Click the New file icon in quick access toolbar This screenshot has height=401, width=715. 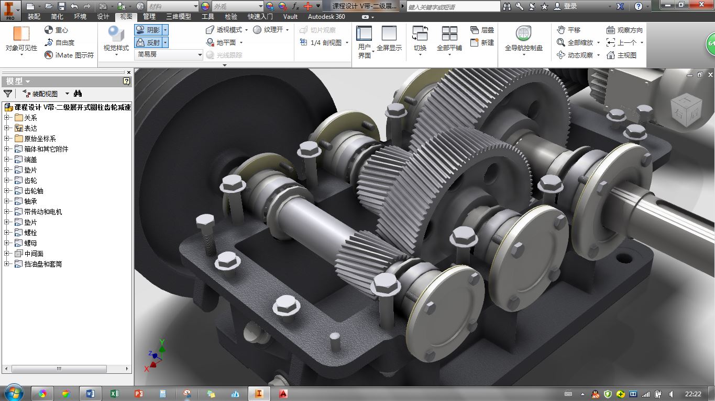coord(30,6)
